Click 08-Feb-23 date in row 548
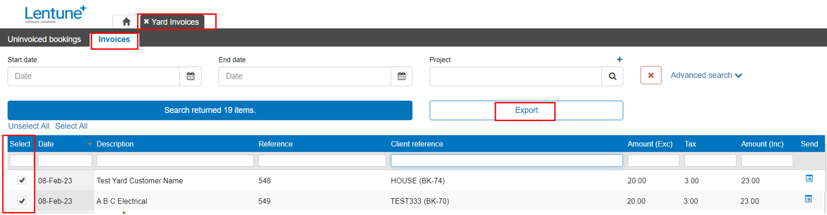The image size is (827, 215). [55, 181]
